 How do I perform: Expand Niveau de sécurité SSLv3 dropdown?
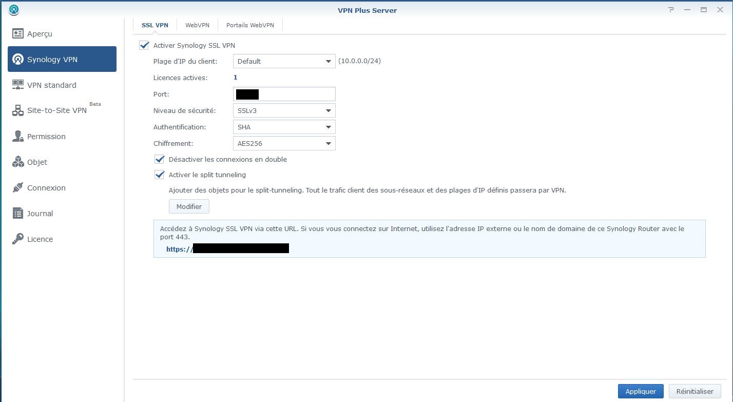[x=284, y=110]
